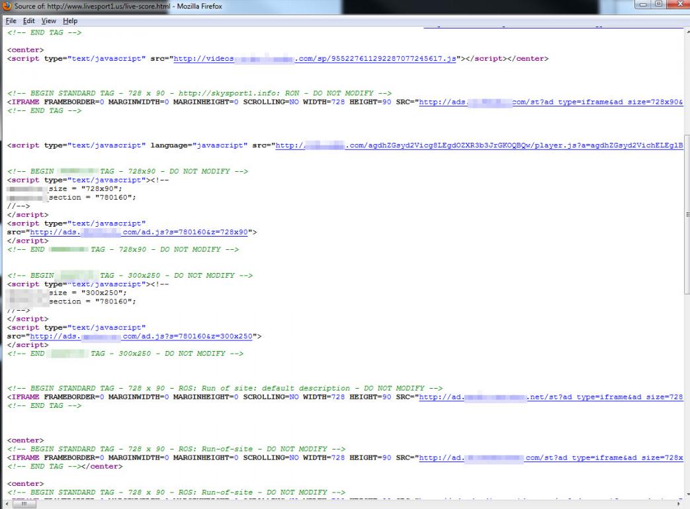Viewport: 690px width, 509px height.
Task: Click the scroll right arrow of the horizontal scrollbar
Action: (679, 504)
